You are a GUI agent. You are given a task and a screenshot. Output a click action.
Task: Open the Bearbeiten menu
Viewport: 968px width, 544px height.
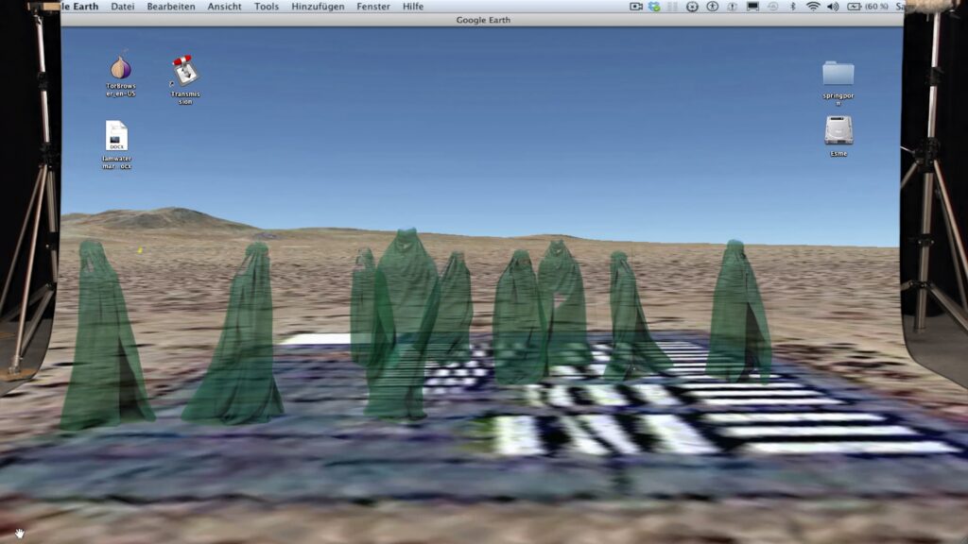(171, 7)
